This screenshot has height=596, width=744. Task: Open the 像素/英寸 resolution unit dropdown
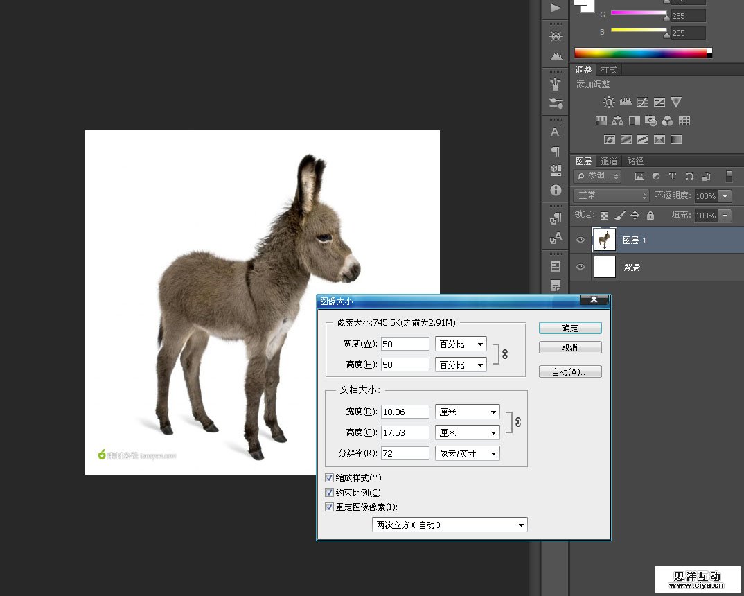tap(467, 453)
